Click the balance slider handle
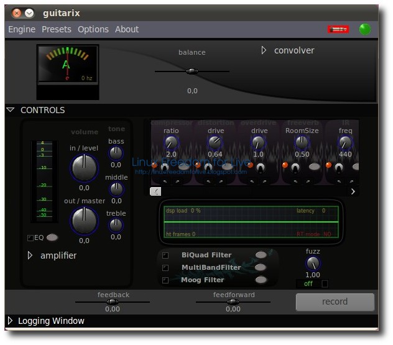The width and height of the screenshot is (393, 345). (x=192, y=71)
